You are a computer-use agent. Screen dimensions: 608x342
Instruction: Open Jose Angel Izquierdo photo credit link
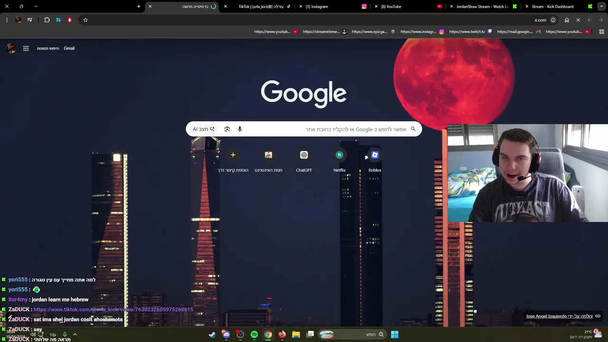tap(563, 316)
